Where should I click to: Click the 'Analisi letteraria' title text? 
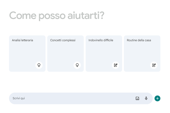coord(22,40)
